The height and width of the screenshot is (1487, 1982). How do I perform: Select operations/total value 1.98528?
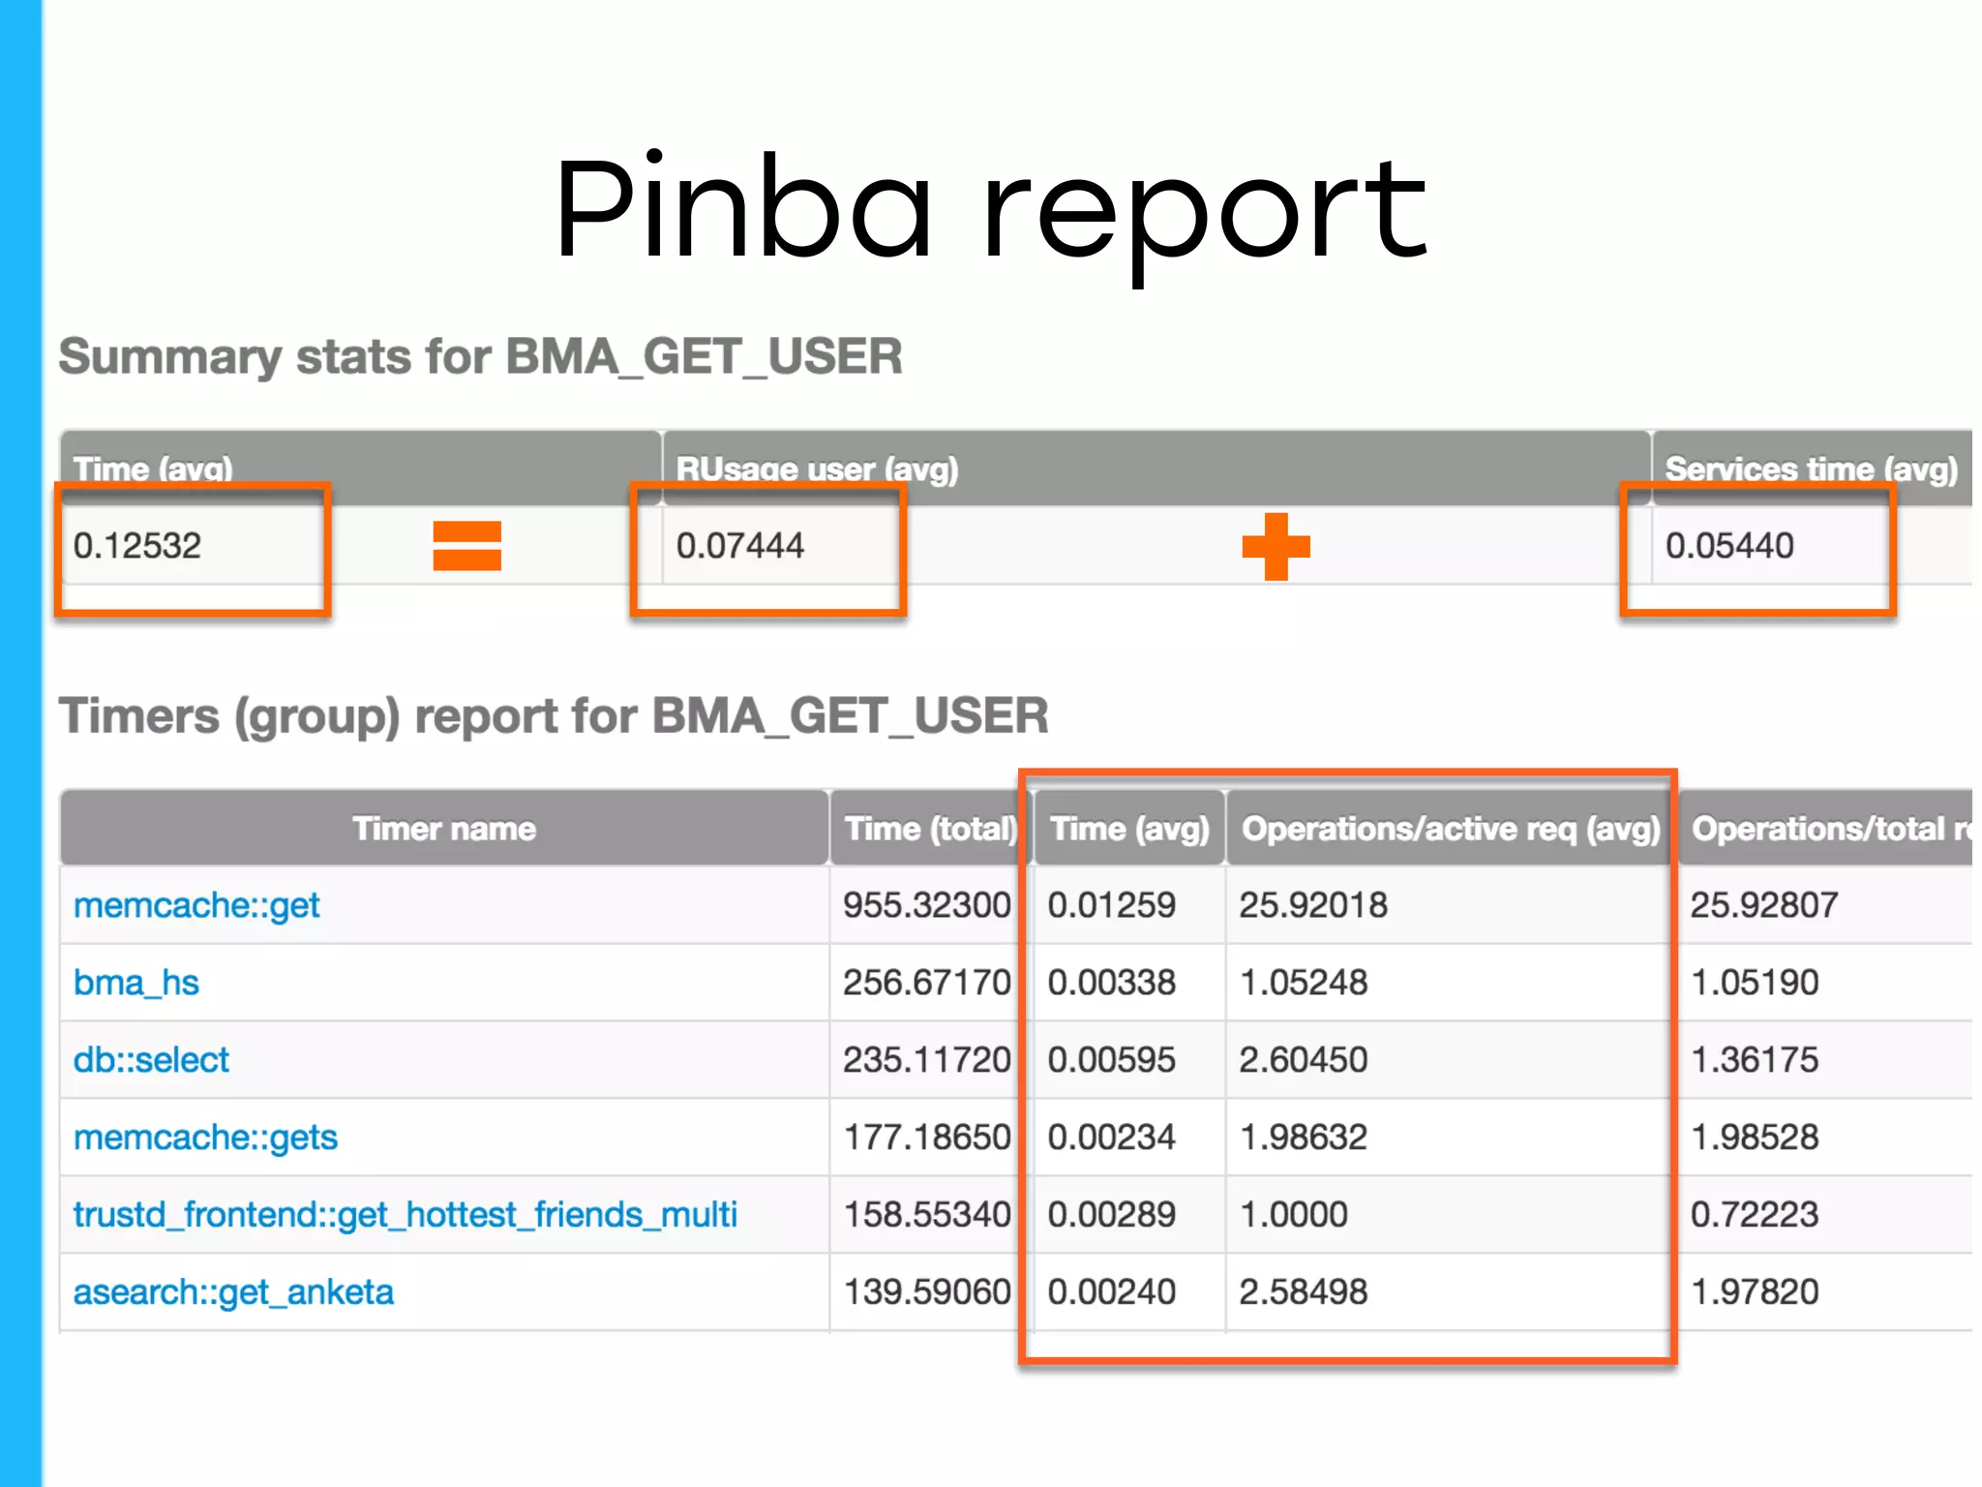[1755, 1138]
